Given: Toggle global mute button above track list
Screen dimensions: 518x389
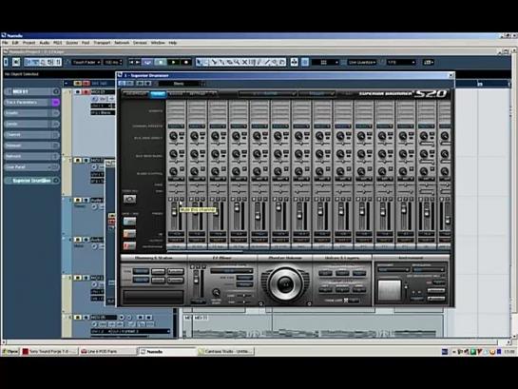Looking at the screenshot, I should pyautogui.click(x=78, y=84).
